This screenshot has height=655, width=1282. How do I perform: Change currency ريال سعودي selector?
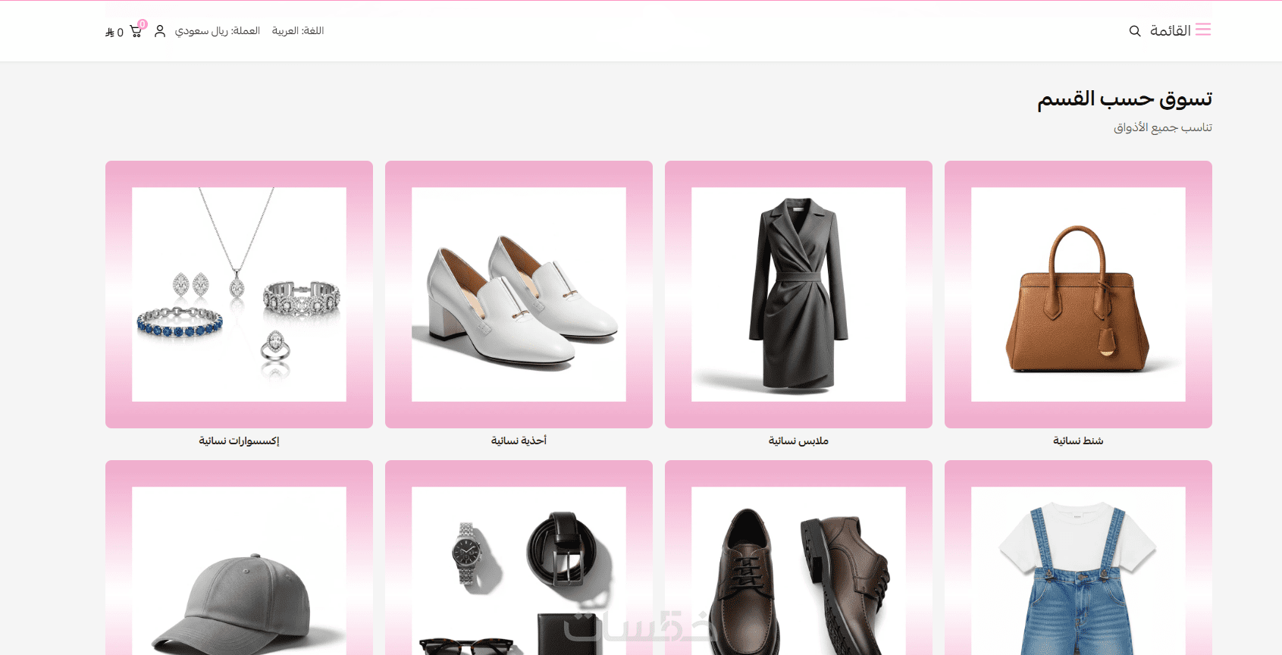(218, 30)
